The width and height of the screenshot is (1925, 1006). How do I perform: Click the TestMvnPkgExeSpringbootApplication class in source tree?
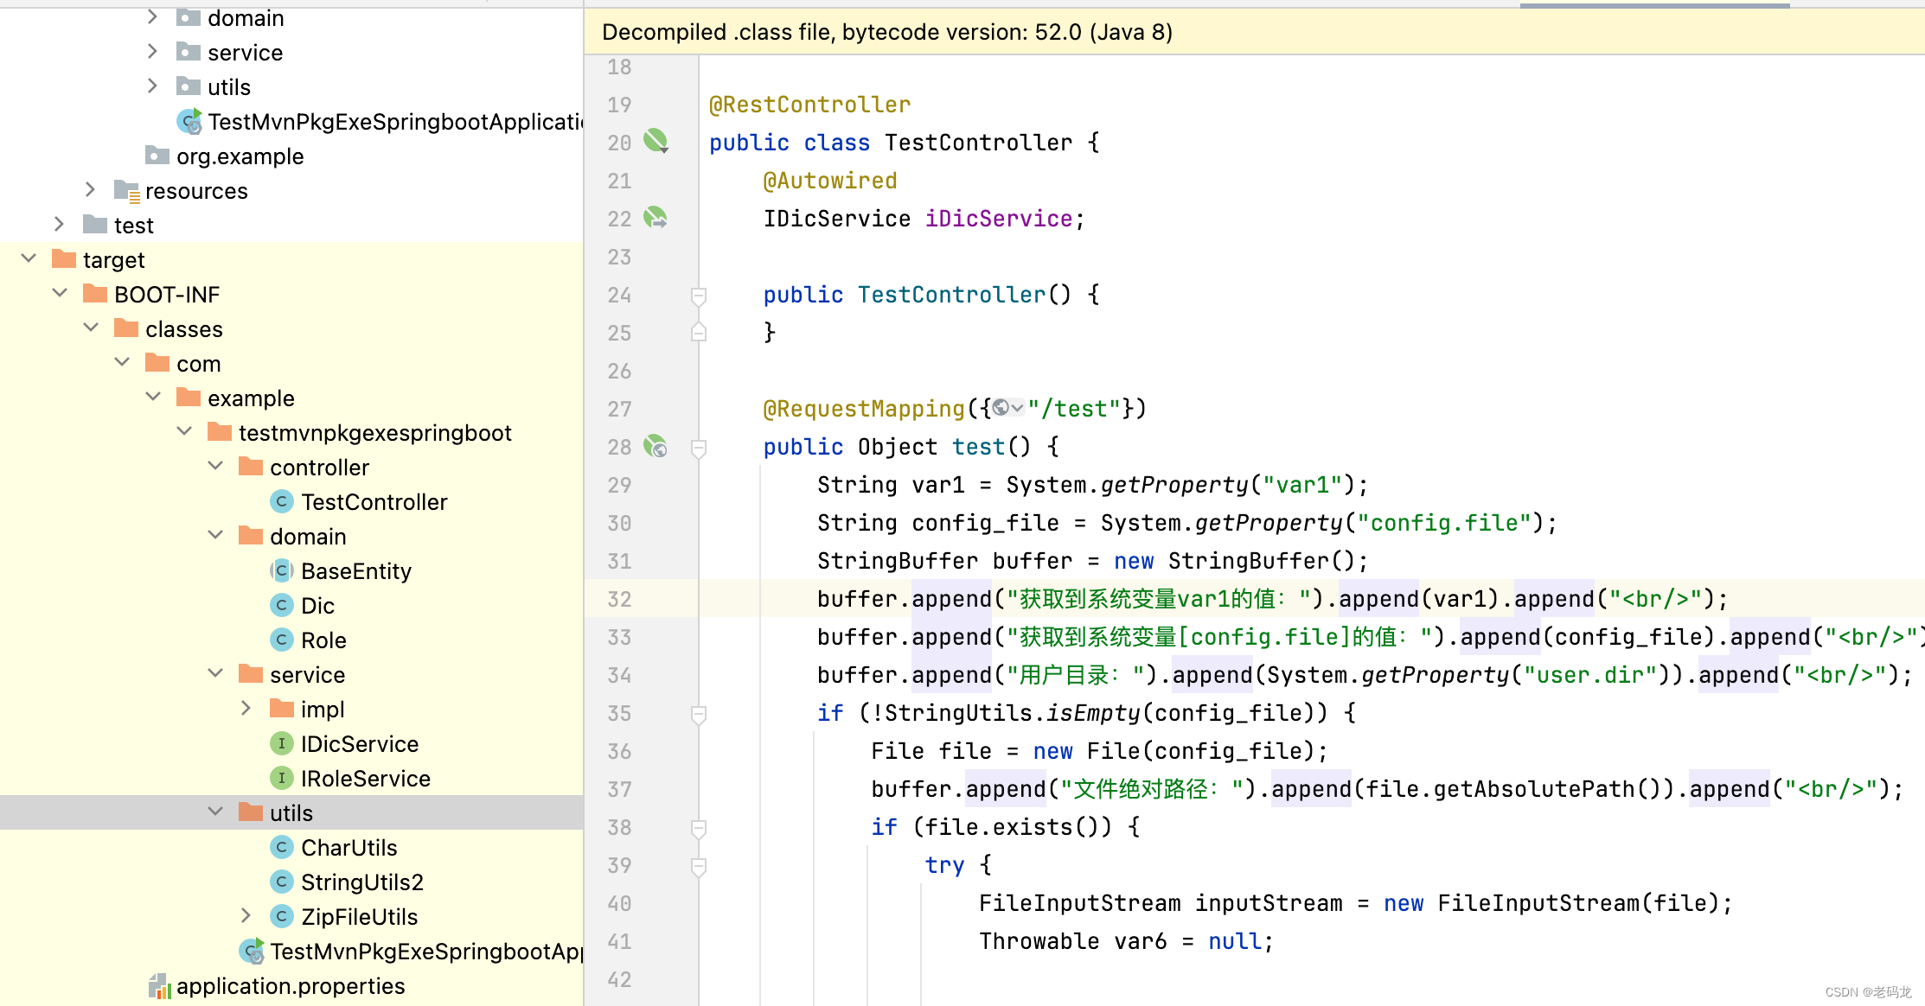pos(393,122)
